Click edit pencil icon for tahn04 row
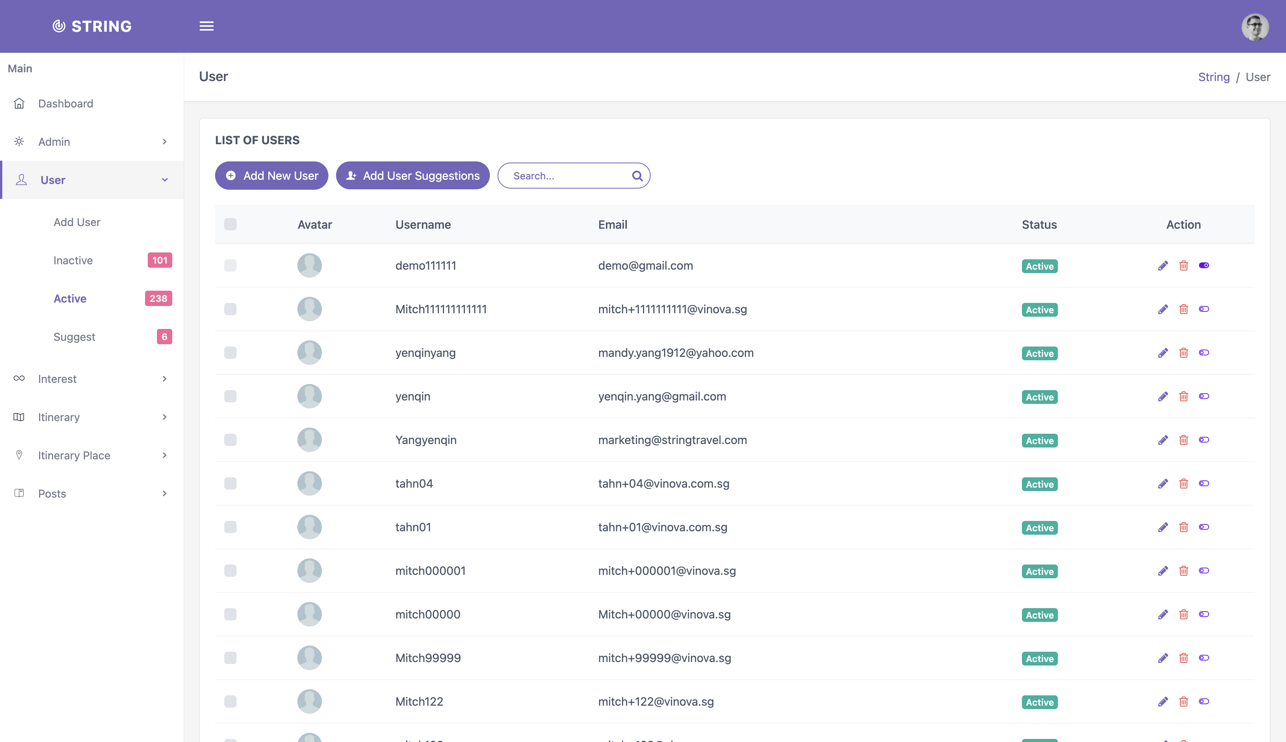Viewport: 1286px width, 742px height. point(1163,483)
